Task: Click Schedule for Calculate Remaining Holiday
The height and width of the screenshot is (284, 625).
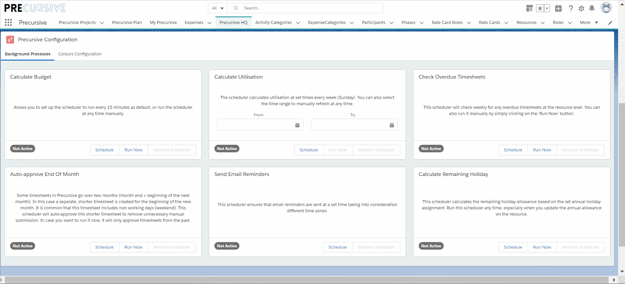Action: point(513,247)
